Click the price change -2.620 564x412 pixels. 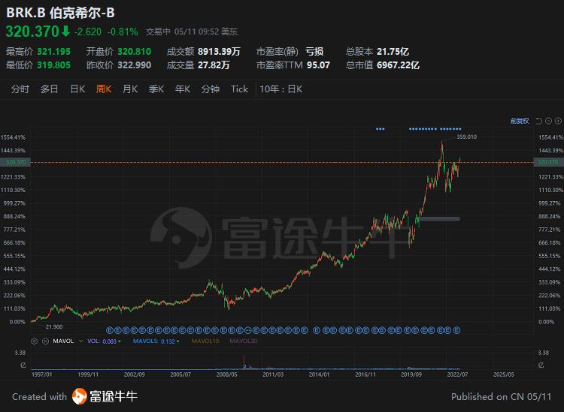88,32
